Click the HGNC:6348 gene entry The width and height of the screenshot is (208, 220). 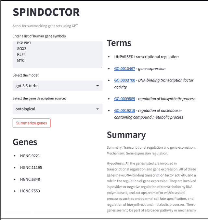click(x=30, y=179)
